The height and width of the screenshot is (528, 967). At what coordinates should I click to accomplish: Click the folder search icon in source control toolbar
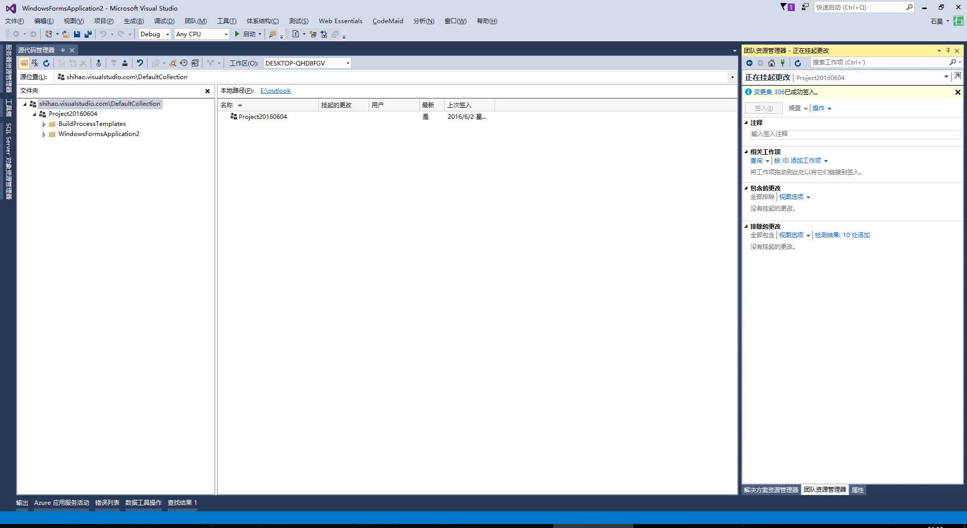172,63
